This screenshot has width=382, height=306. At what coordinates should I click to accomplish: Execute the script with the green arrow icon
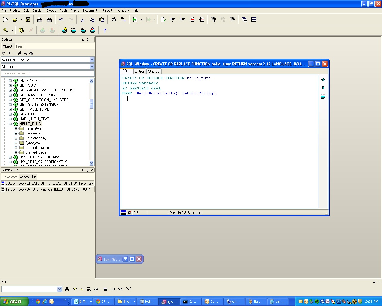coord(135,19)
